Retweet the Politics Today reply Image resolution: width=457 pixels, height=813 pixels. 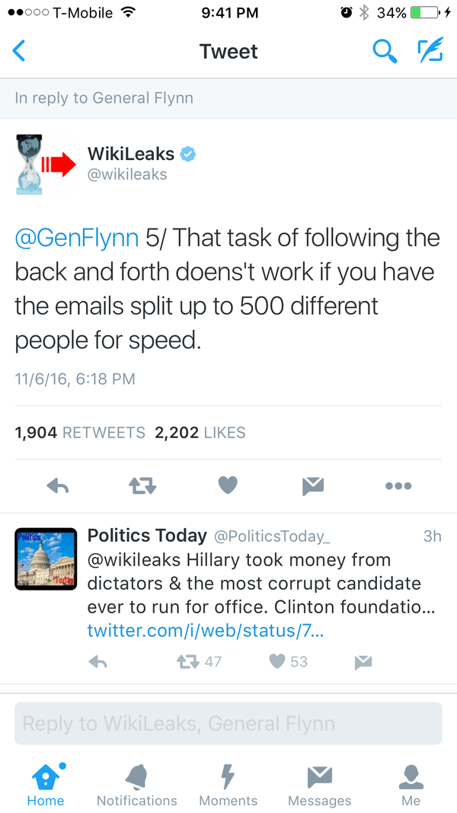(188, 662)
